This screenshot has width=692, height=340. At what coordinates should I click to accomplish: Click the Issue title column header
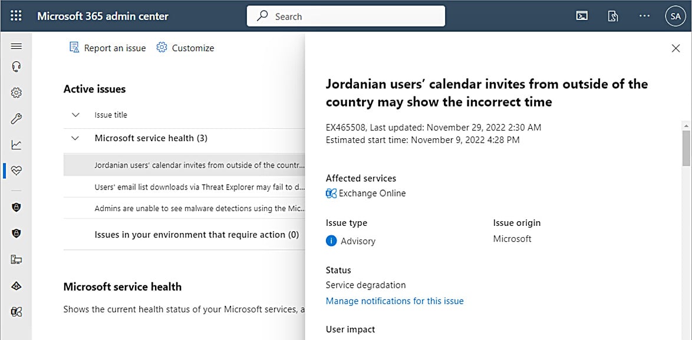point(111,115)
